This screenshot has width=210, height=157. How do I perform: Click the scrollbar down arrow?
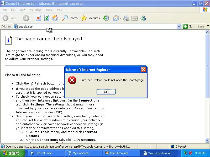[x=207, y=140]
